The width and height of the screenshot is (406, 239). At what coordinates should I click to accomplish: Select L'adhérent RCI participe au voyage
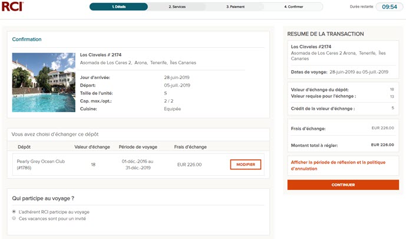[x=14, y=211]
